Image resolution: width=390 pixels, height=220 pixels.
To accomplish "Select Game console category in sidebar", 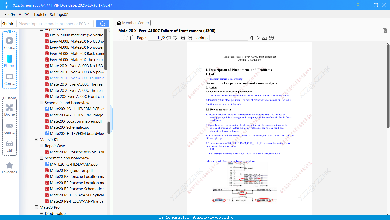I will (9, 128).
